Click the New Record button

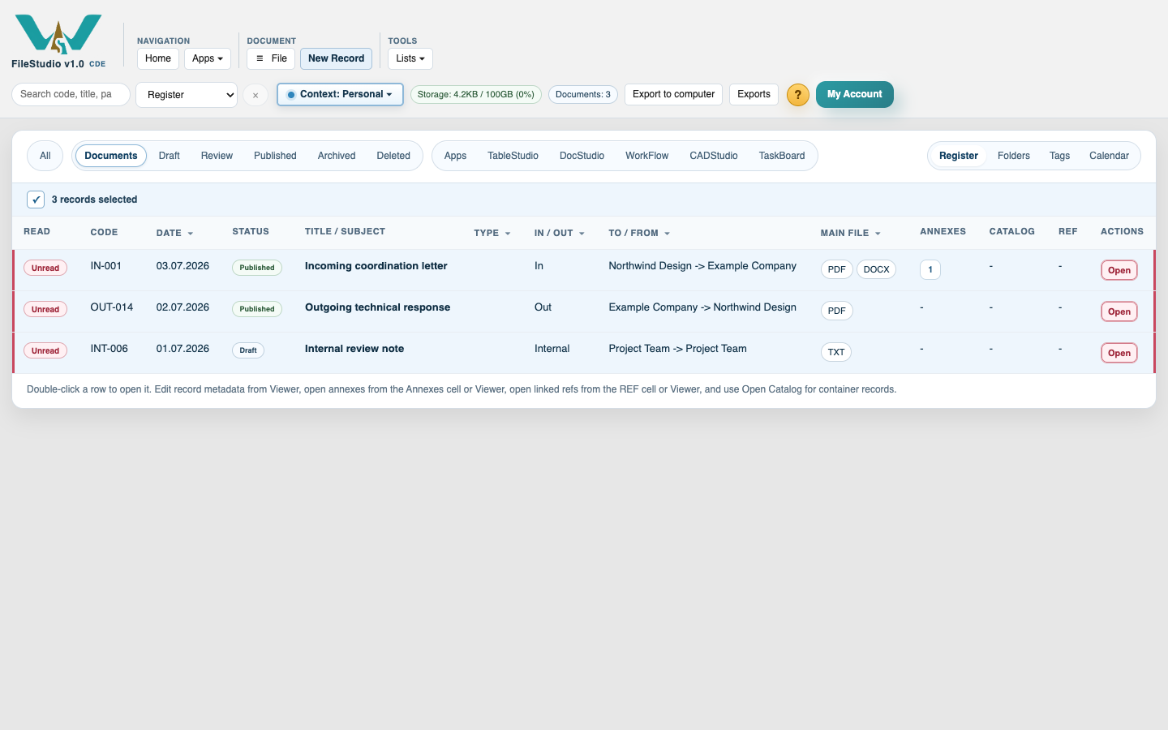click(336, 58)
